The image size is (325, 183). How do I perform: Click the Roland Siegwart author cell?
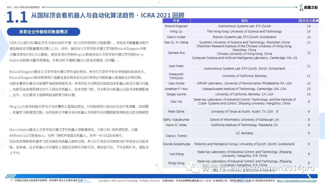pos(176,26)
